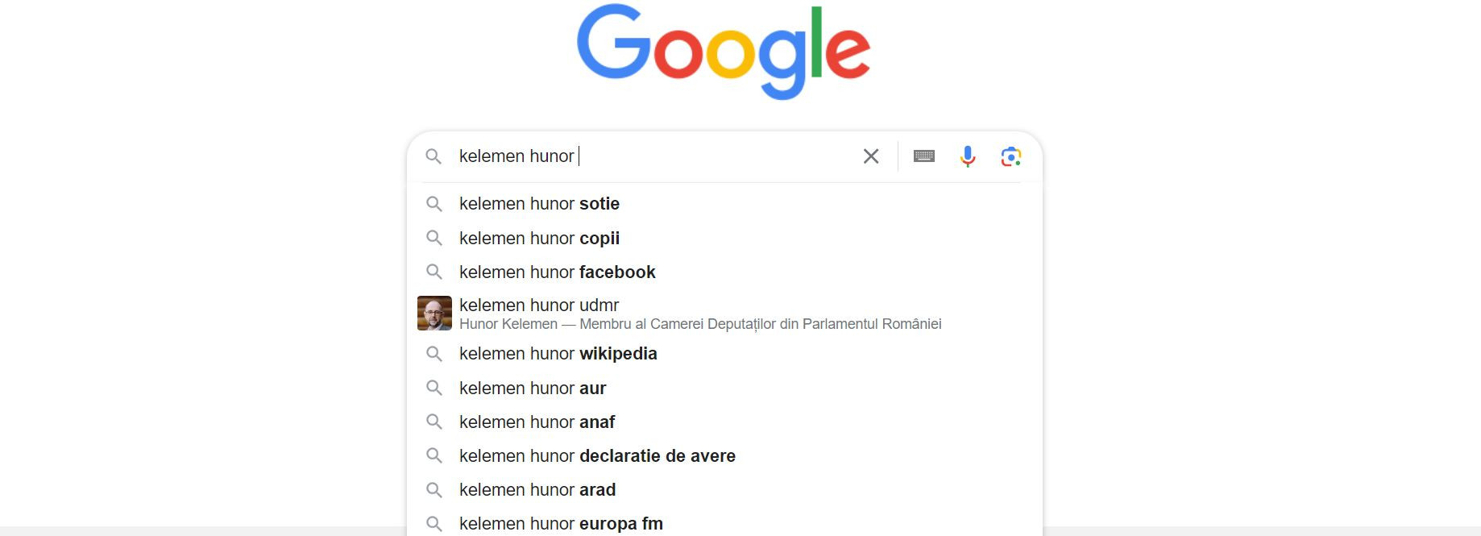Screen dimensions: 1481x536
Task: Click the search icon beside 'kelemen hunor sotie'
Action: click(435, 204)
